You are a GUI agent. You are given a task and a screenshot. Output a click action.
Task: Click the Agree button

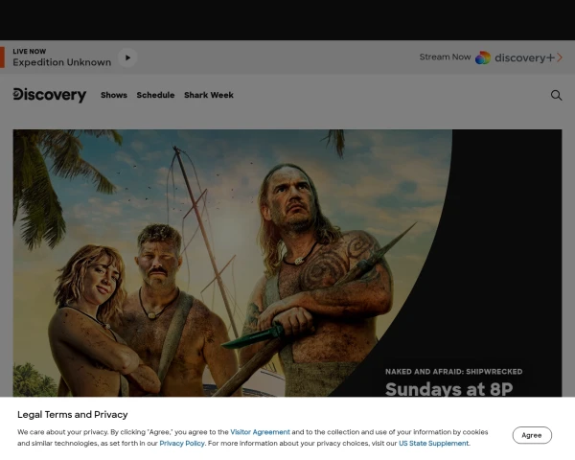pyautogui.click(x=532, y=435)
